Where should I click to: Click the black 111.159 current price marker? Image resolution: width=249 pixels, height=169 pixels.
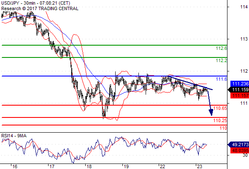coord(238,90)
